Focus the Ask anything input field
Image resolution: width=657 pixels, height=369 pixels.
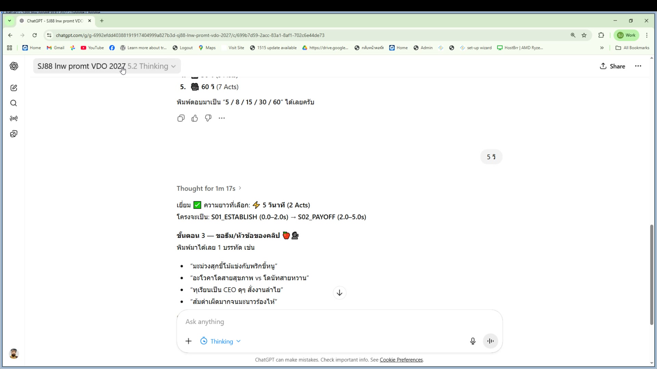[x=325, y=322]
